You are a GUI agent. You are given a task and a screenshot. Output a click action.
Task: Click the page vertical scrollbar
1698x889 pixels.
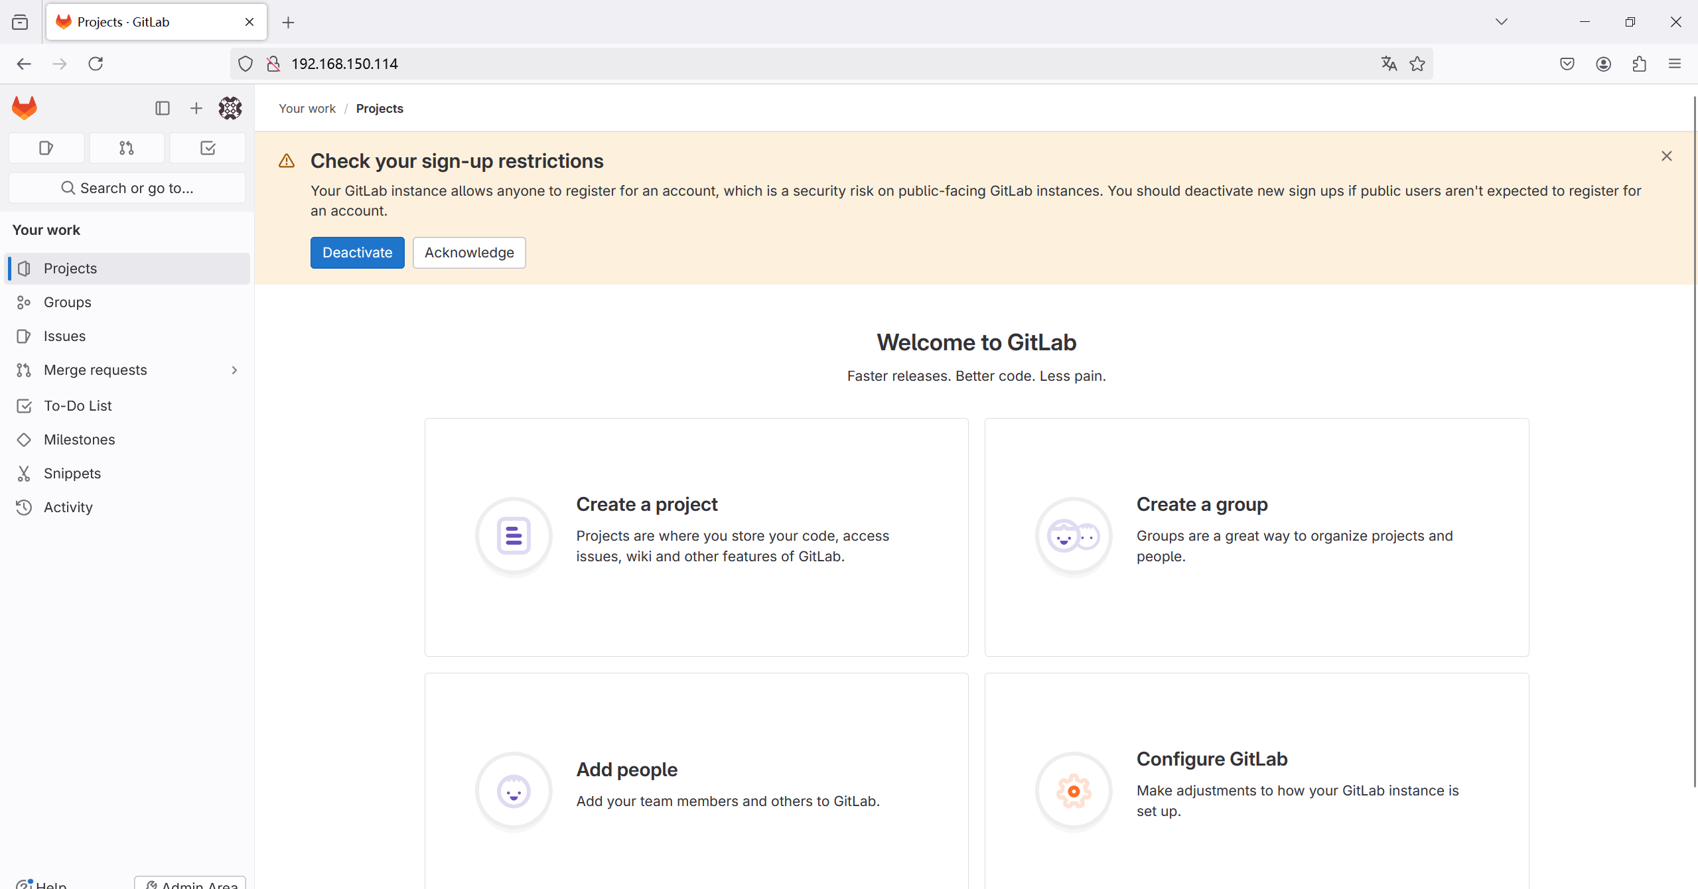pyautogui.click(x=1694, y=441)
